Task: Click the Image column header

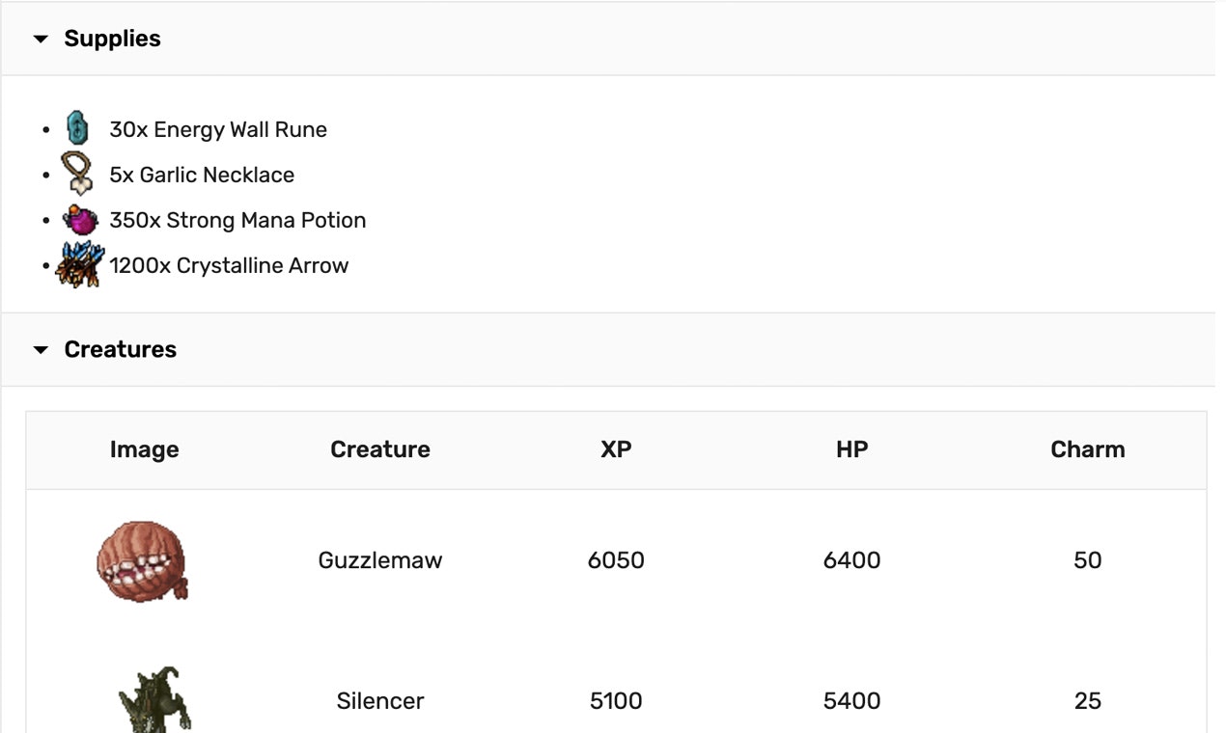Action: click(144, 449)
